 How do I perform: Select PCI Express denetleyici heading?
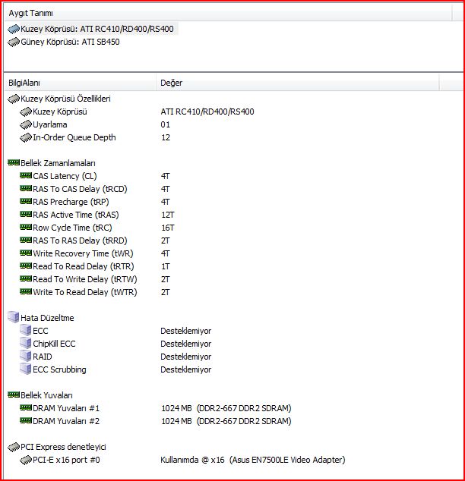tap(63, 447)
